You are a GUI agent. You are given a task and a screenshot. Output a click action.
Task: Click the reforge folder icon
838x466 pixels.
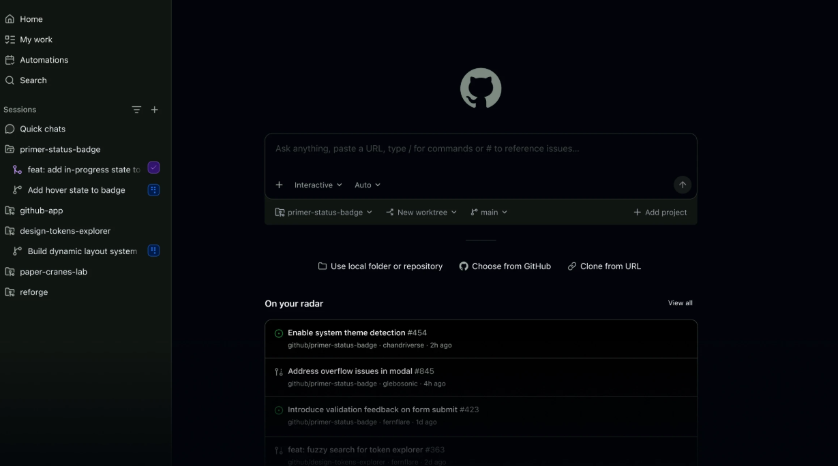(x=10, y=292)
